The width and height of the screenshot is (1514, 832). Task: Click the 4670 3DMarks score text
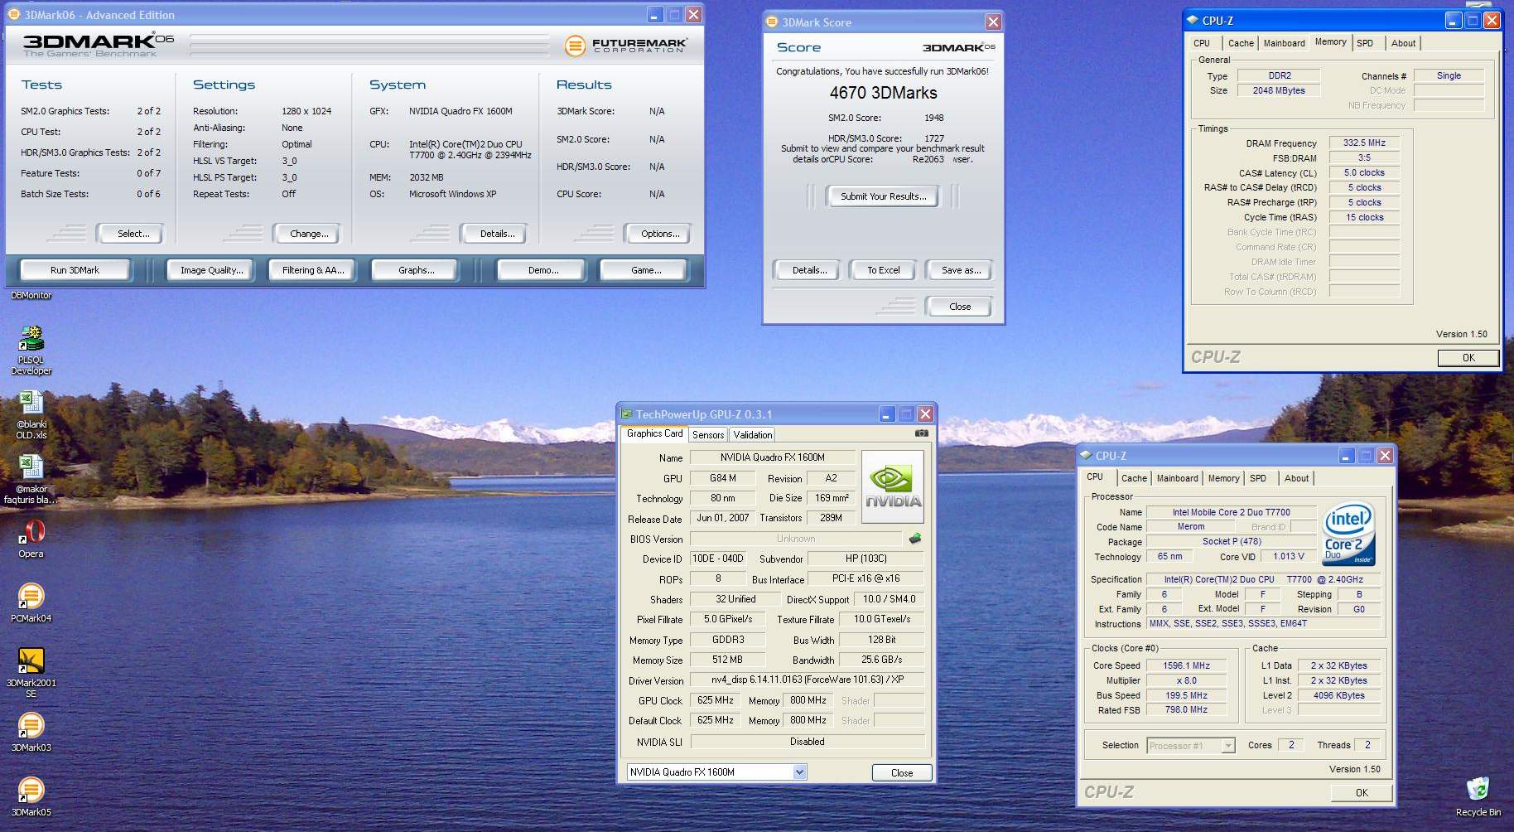click(883, 93)
